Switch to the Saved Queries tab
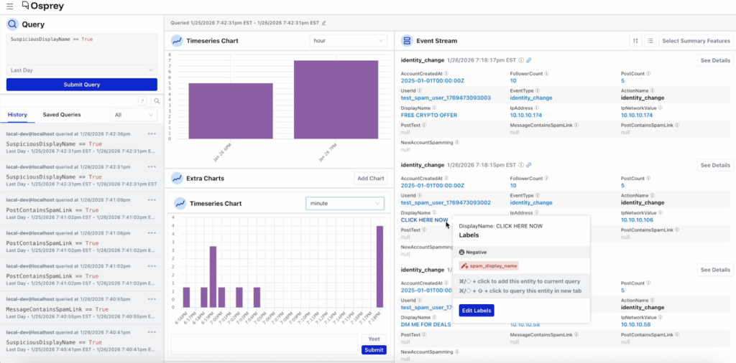The height and width of the screenshot is (363, 736). (x=62, y=115)
